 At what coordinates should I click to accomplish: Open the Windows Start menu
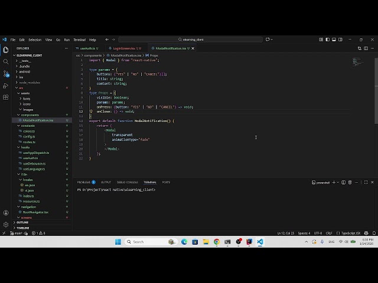pyautogui.click(x=118, y=242)
